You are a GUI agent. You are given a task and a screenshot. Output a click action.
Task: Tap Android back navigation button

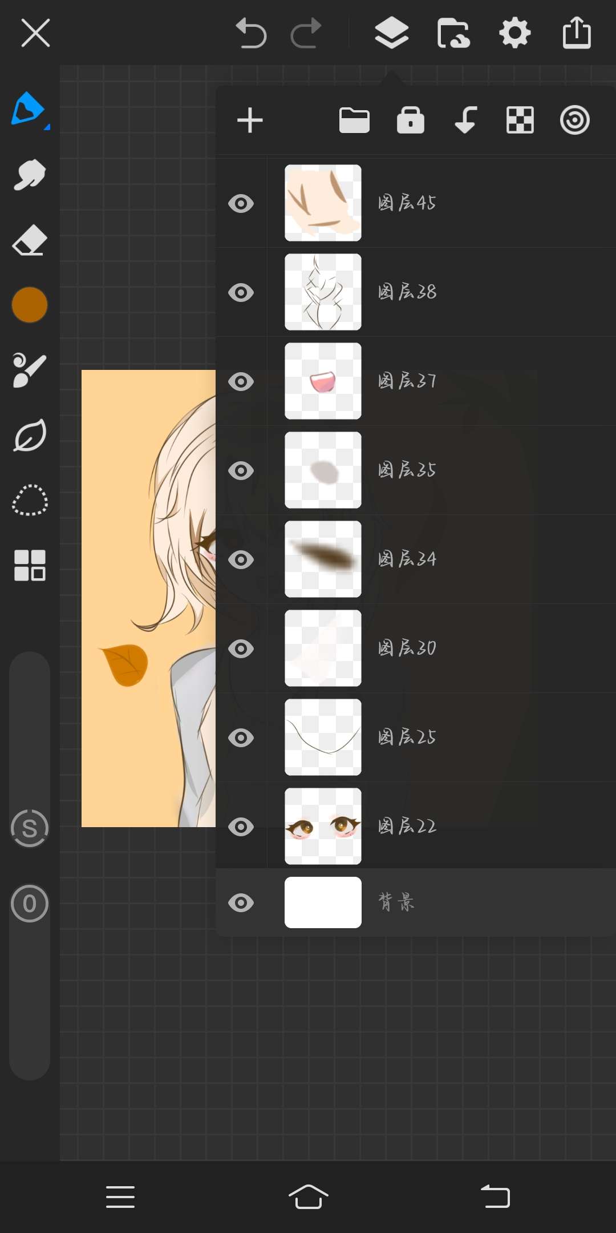(x=495, y=1196)
